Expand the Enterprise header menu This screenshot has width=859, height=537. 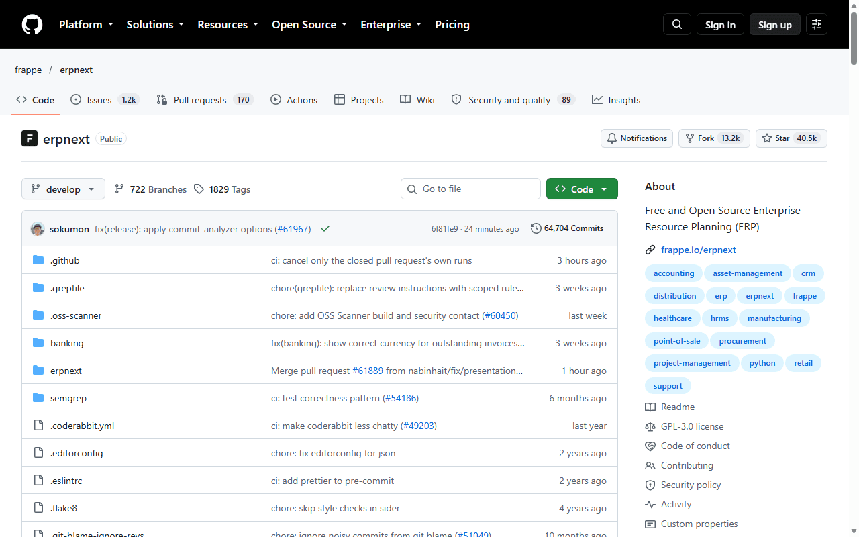(x=391, y=25)
